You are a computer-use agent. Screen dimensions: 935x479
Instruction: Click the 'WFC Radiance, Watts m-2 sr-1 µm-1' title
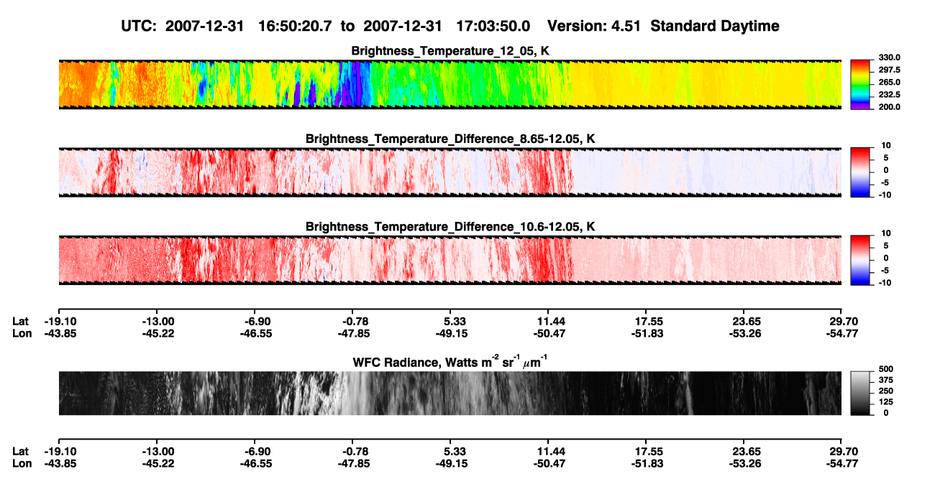(x=450, y=361)
